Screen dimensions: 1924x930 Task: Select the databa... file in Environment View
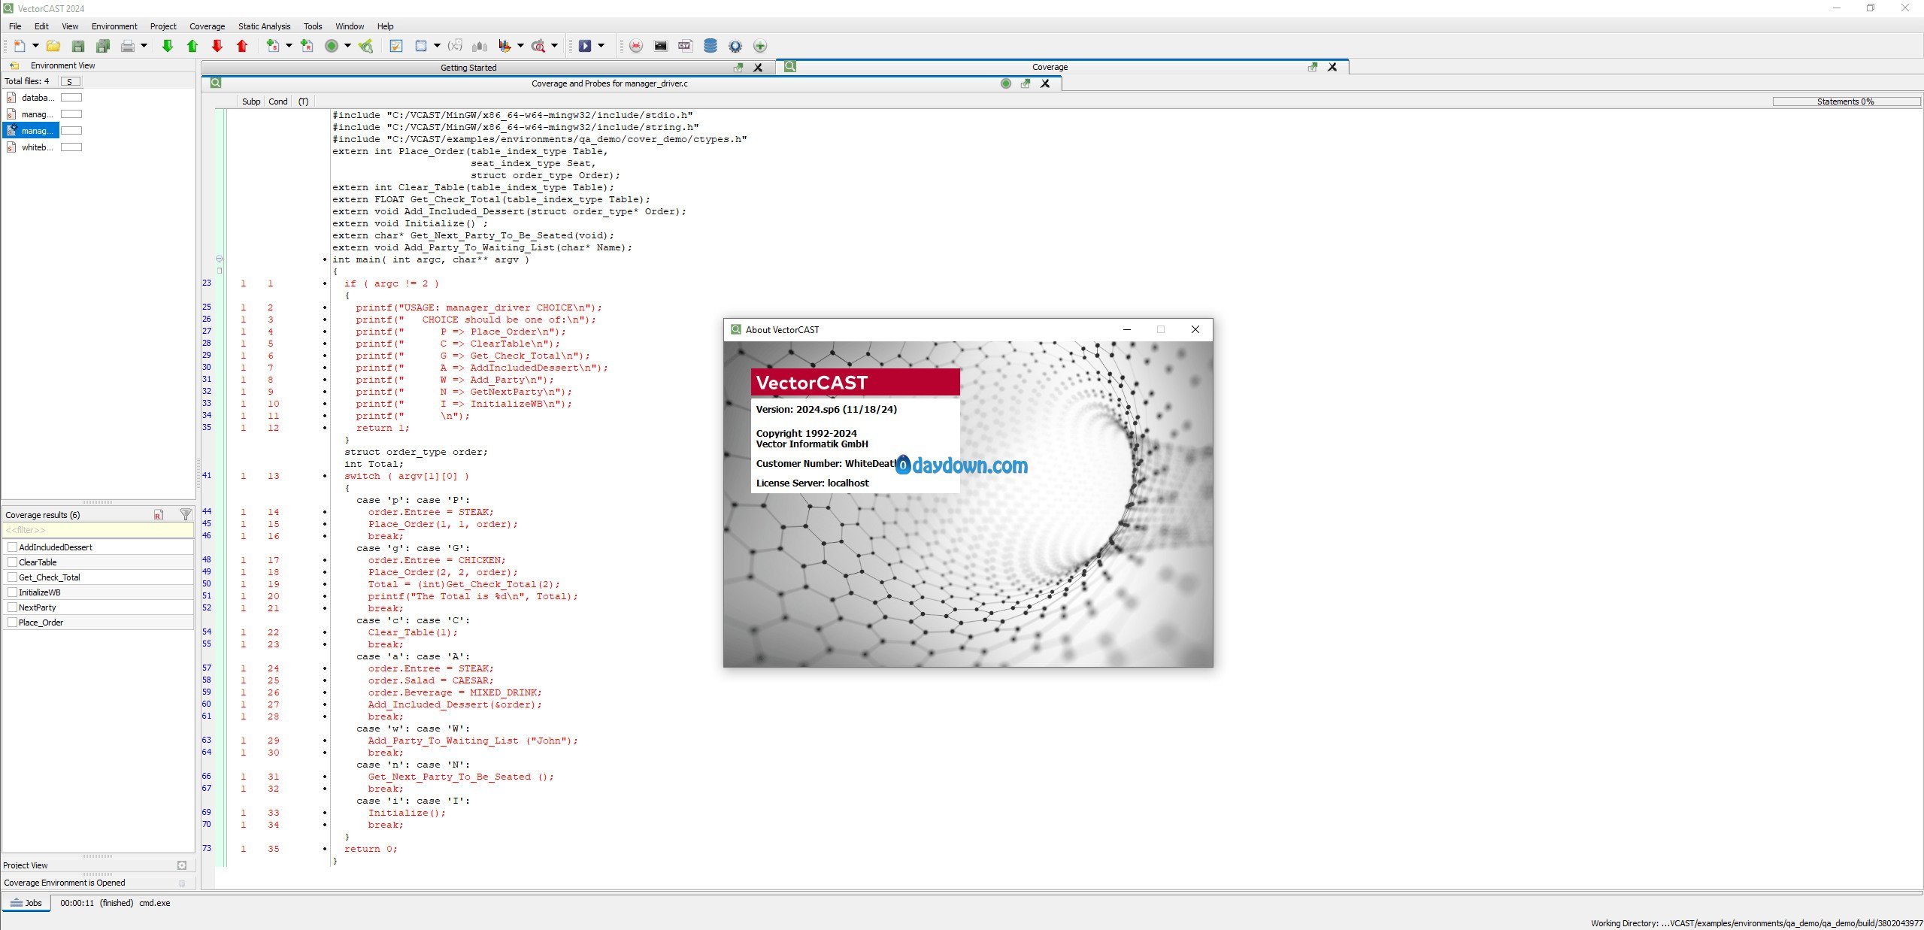point(31,98)
